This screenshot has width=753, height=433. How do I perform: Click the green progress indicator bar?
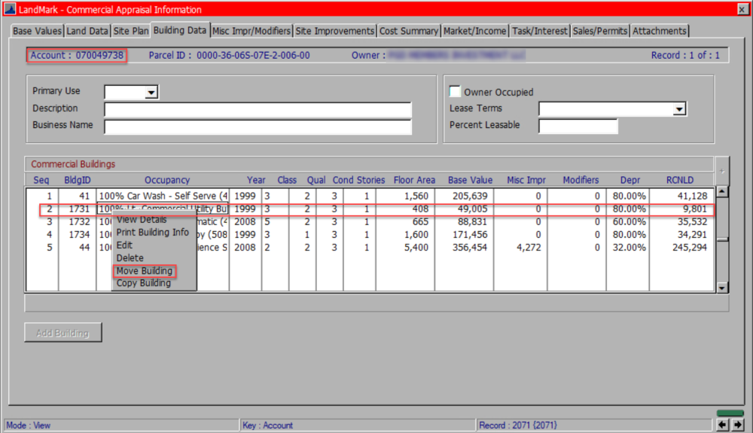click(x=730, y=413)
